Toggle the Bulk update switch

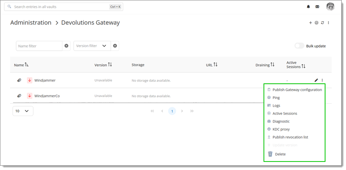300,46
